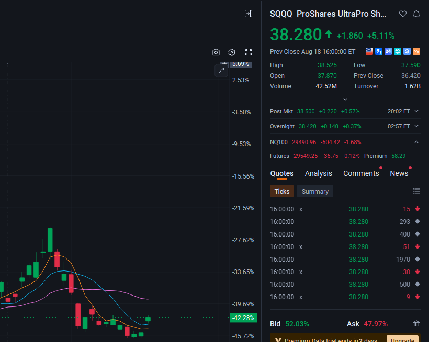Click the Prev Close value 36.420
Screen dimensions: 429x342
point(411,76)
